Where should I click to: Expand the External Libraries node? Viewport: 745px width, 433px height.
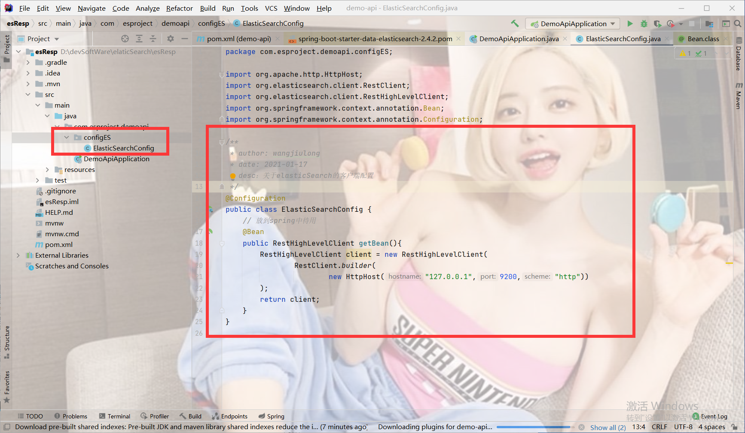coord(18,255)
